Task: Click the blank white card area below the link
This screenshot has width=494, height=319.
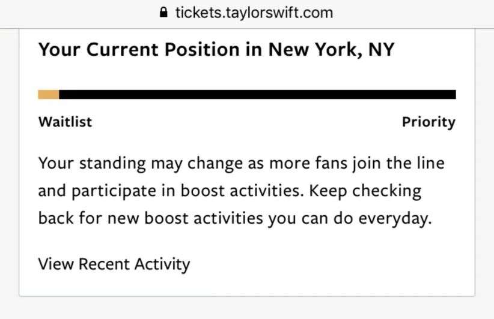Action: tap(247, 284)
